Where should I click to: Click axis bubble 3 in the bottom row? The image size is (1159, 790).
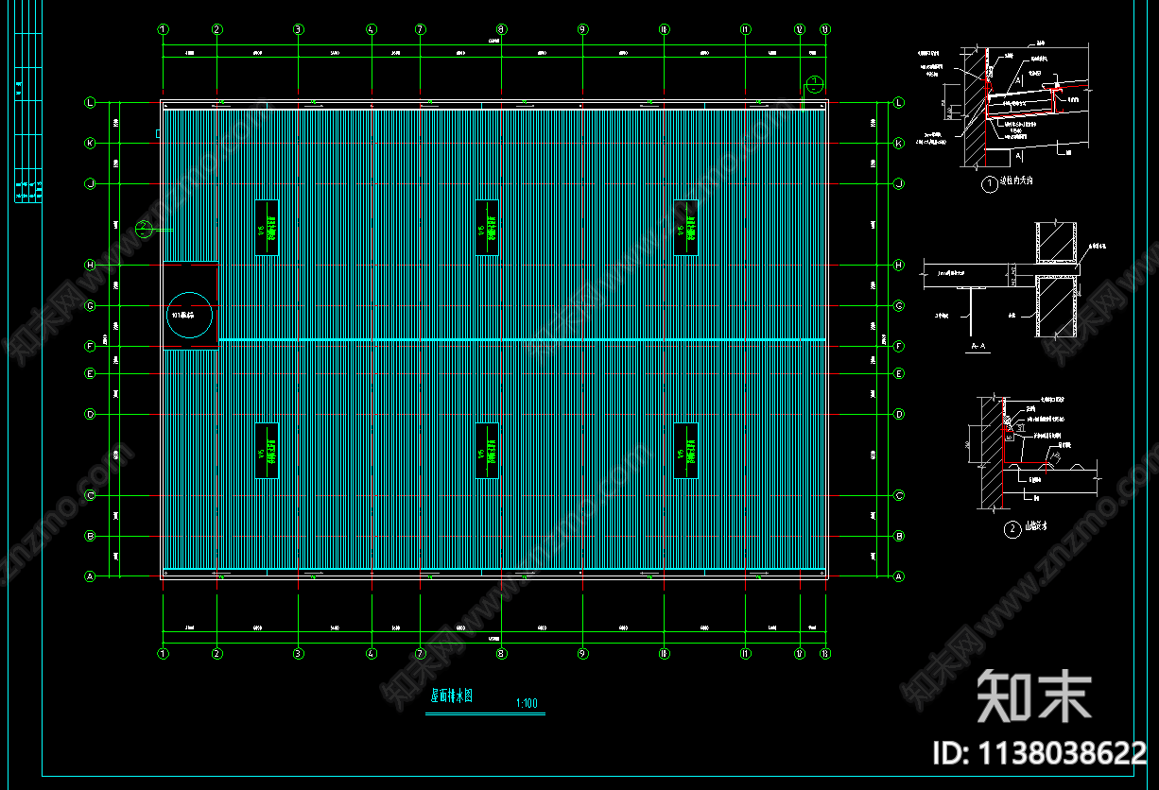(x=298, y=653)
